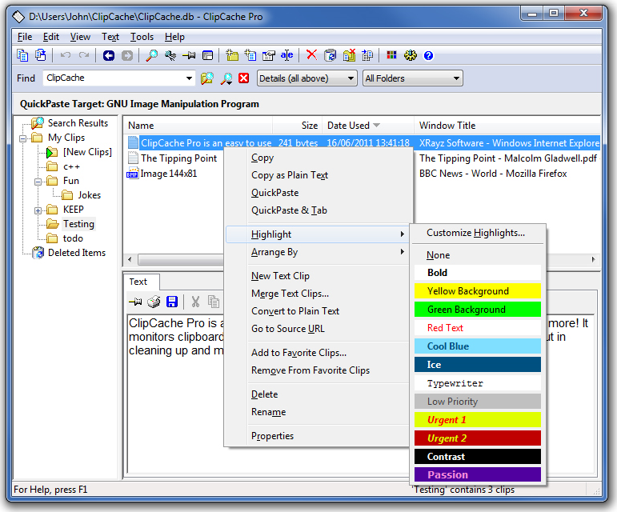Open the File menu
This screenshot has height=512, width=617.
pos(25,37)
